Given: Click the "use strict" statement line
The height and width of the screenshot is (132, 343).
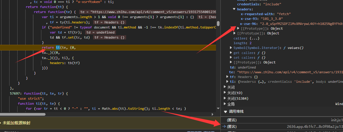Looking at the screenshot, I should pyautogui.click(x=31, y=98).
